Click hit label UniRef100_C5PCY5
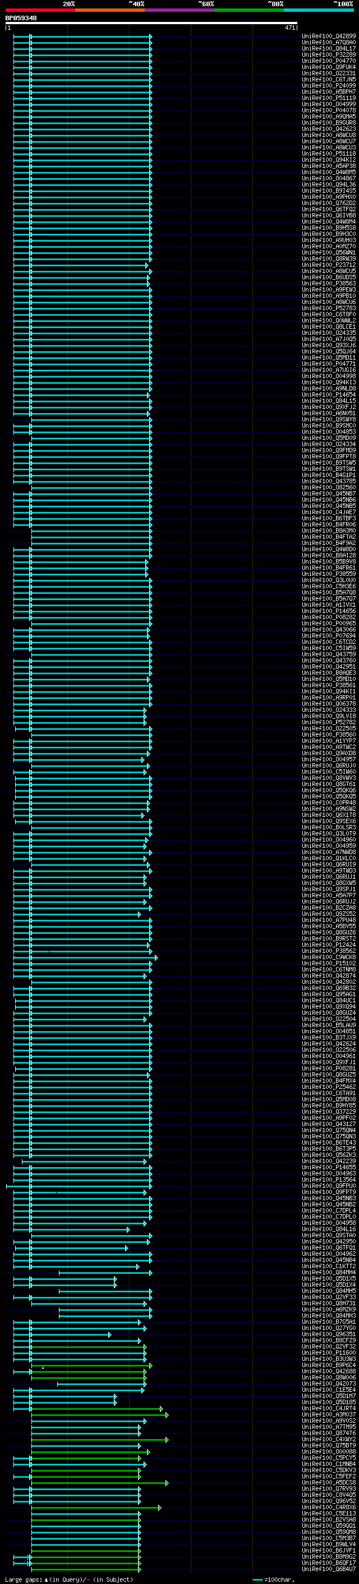359x1584 pixels. (329, 1458)
